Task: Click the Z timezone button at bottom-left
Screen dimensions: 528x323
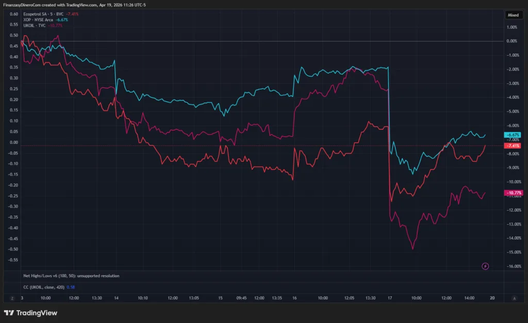Action: [x=11, y=298]
